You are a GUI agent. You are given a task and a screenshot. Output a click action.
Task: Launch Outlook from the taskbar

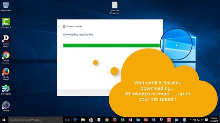tap(138, 120)
